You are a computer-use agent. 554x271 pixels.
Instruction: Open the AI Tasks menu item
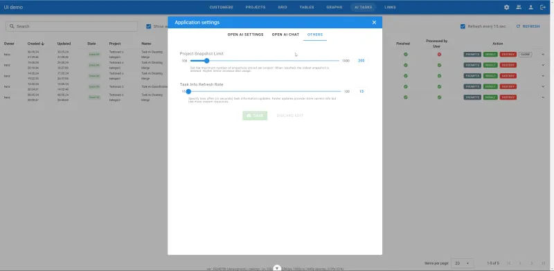click(x=363, y=7)
